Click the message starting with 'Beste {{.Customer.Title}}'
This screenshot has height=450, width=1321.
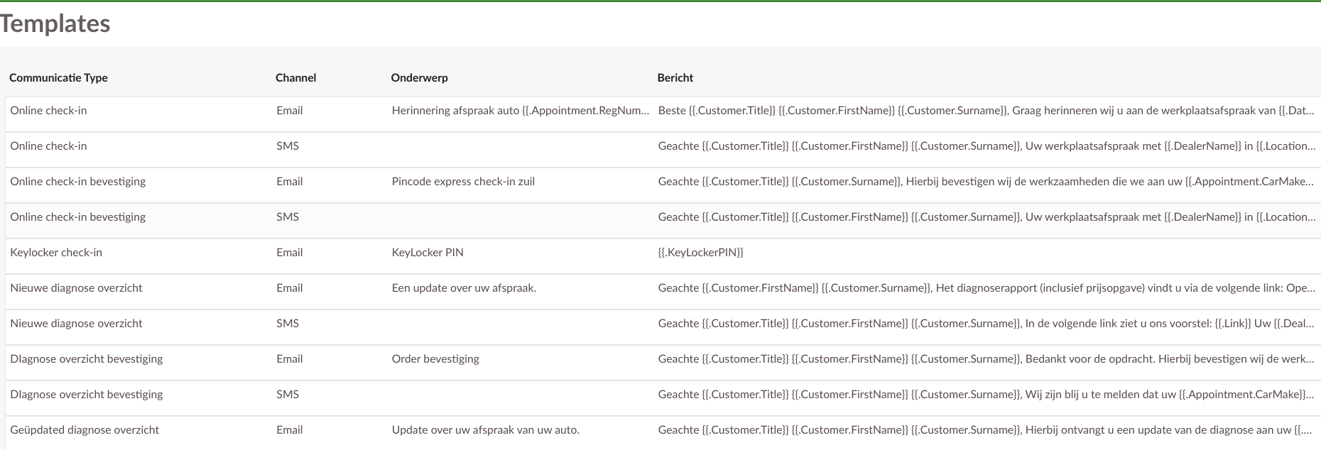click(x=986, y=111)
